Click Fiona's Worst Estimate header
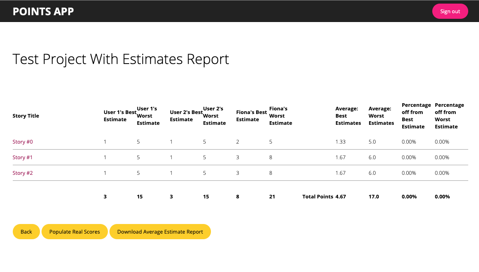 281,116
